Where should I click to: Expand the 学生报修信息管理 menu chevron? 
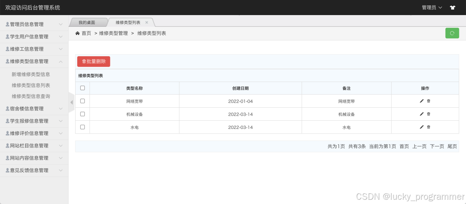(61, 121)
